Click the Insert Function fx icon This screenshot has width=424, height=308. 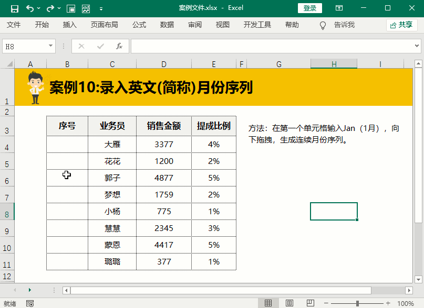coord(119,46)
